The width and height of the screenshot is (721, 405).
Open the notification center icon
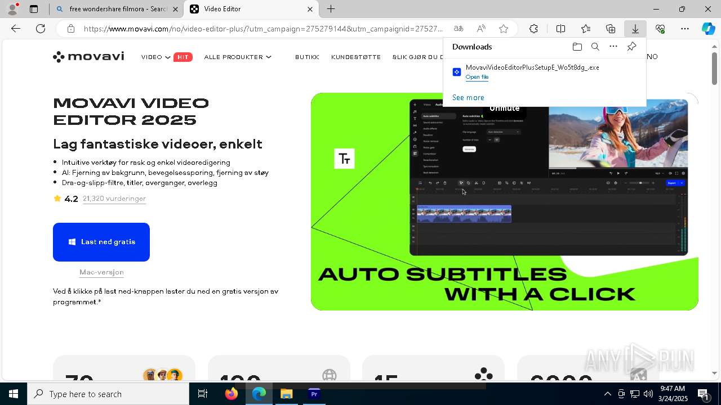[703, 394]
